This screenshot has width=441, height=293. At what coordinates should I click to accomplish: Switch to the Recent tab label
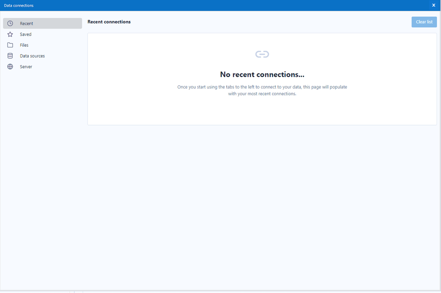pyautogui.click(x=26, y=24)
